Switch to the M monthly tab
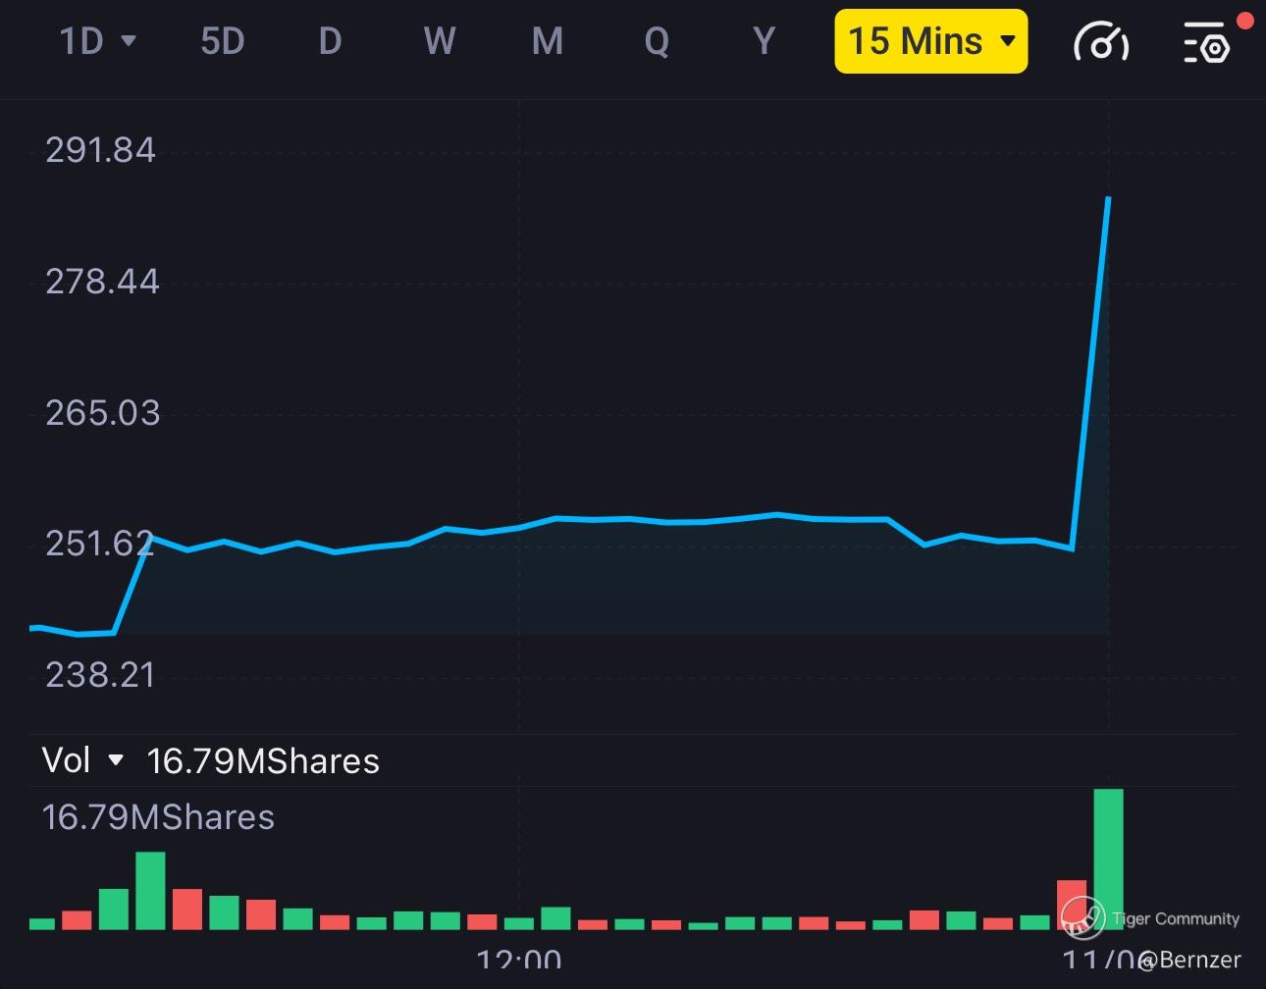Image resolution: width=1266 pixels, height=989 pixels. (547, 41)
